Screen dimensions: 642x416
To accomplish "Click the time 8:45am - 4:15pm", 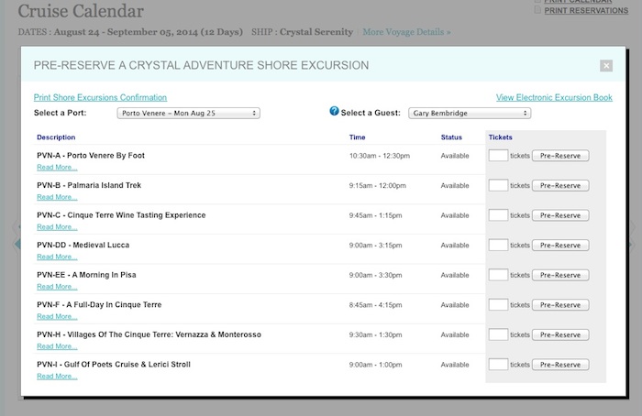I will pos(375,305).
